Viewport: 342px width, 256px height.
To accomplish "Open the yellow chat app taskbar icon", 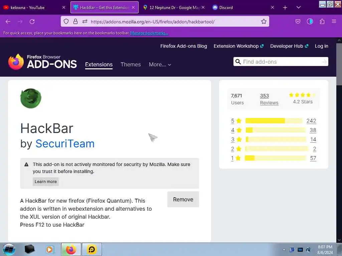I will pos(92,249).
